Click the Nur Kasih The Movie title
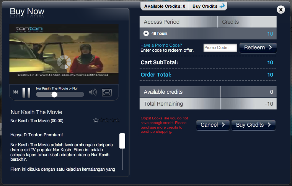The image size is (292, 186). (36, 112)
